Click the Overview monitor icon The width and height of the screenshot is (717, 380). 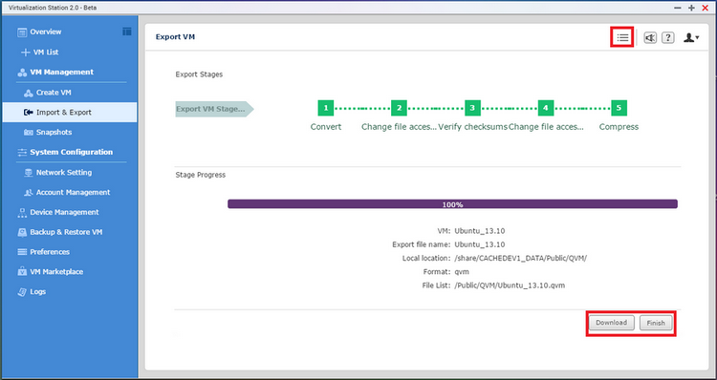click(x=22, y=32)
